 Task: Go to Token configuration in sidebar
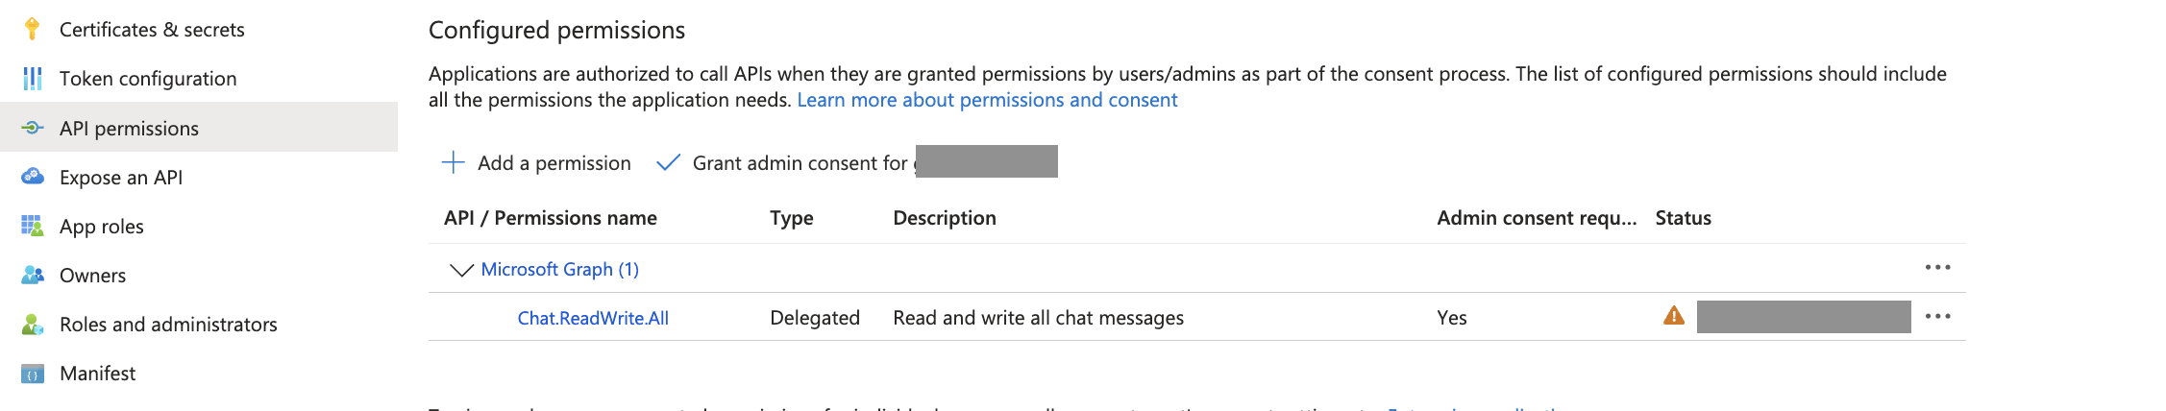pos(148,79)
